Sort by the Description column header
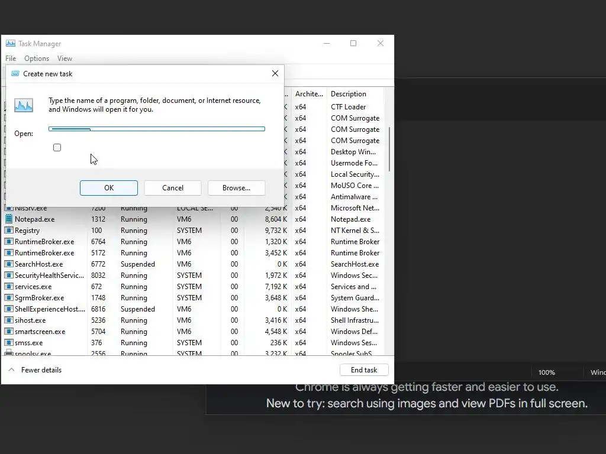The width and height of the screenshot is (606, 454). click(x=348, y=94)
